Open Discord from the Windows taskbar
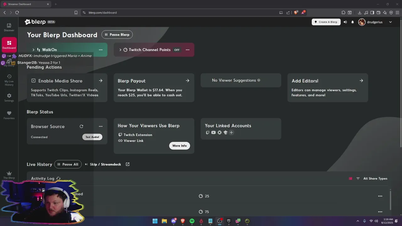Image resolution: width=402 pixels, height=226 pixels. click(x=174, y=221)
